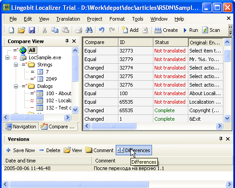Image resolution: width=235 pixels, height=188 pixels.
Task: Pin the Versions panel
Action: click(x=221, y=139)
